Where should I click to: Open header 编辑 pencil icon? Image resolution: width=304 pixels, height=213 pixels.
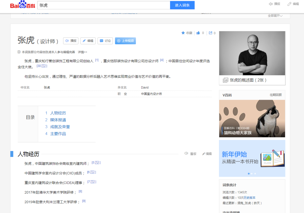click(289, 4)
